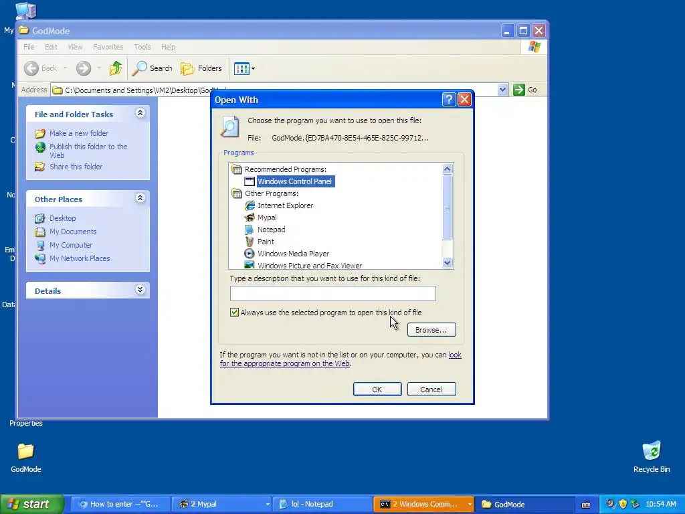Screen dimensions: 685x514
Task: Click the security shield tray icon
Action: (x=623, y=504)
